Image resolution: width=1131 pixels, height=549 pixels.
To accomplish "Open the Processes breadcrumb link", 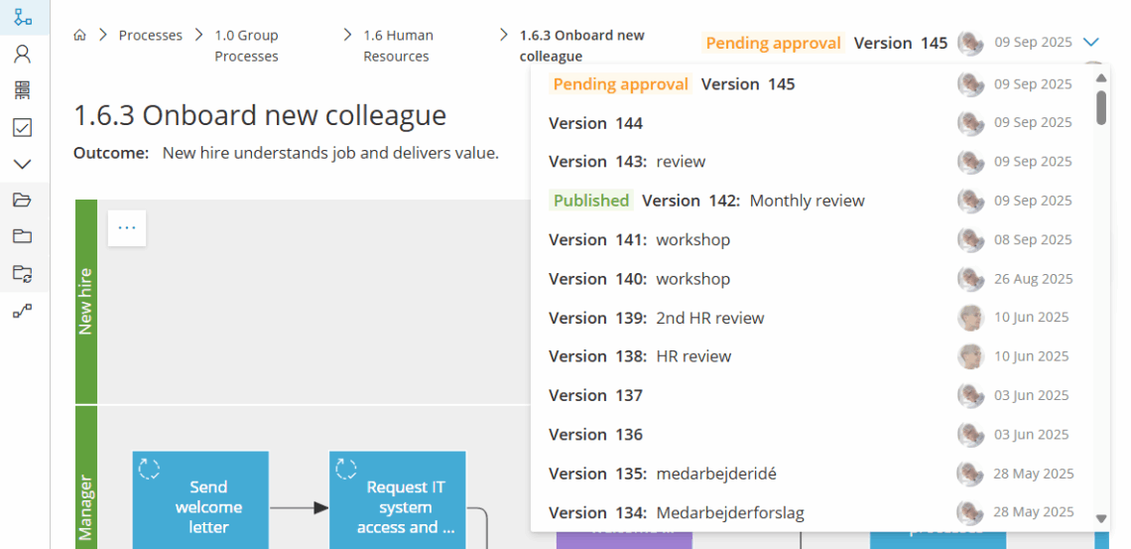I will tap(151, 36).
